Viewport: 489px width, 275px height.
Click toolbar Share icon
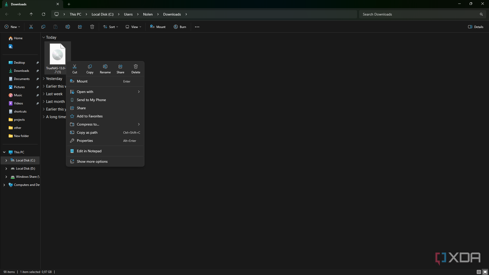80,27
